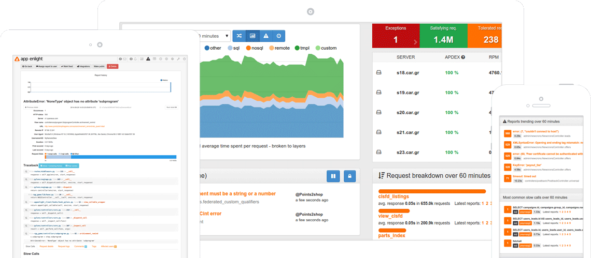Click the black warning triangle in report header
Image resolution: width=591 pixels, height=258 pixels.
coord(148,58)
